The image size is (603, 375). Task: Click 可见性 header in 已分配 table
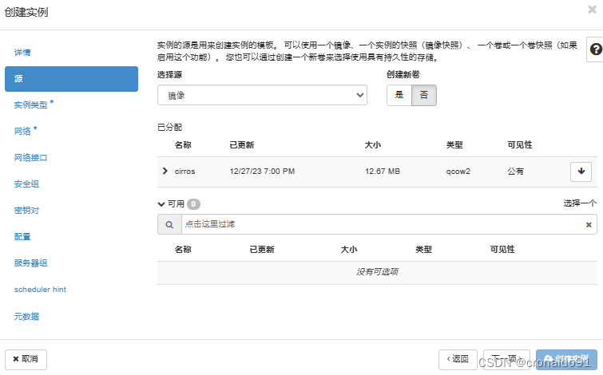[x=520, y=145]
